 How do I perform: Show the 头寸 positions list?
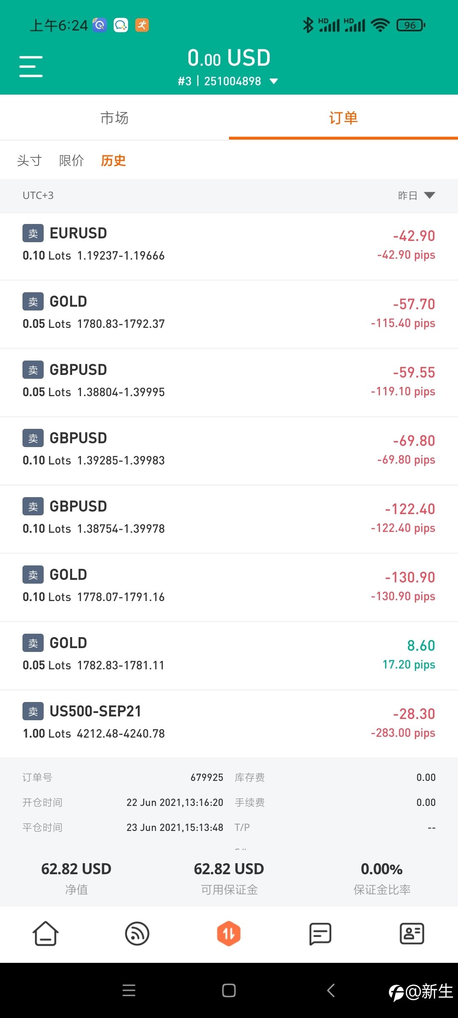click(29, 160)
